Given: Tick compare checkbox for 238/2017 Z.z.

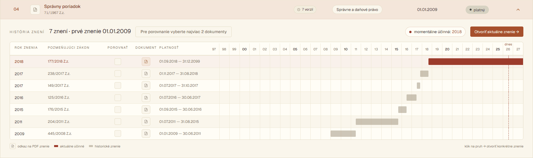Looking at the screenshot, I should [118, 74].
